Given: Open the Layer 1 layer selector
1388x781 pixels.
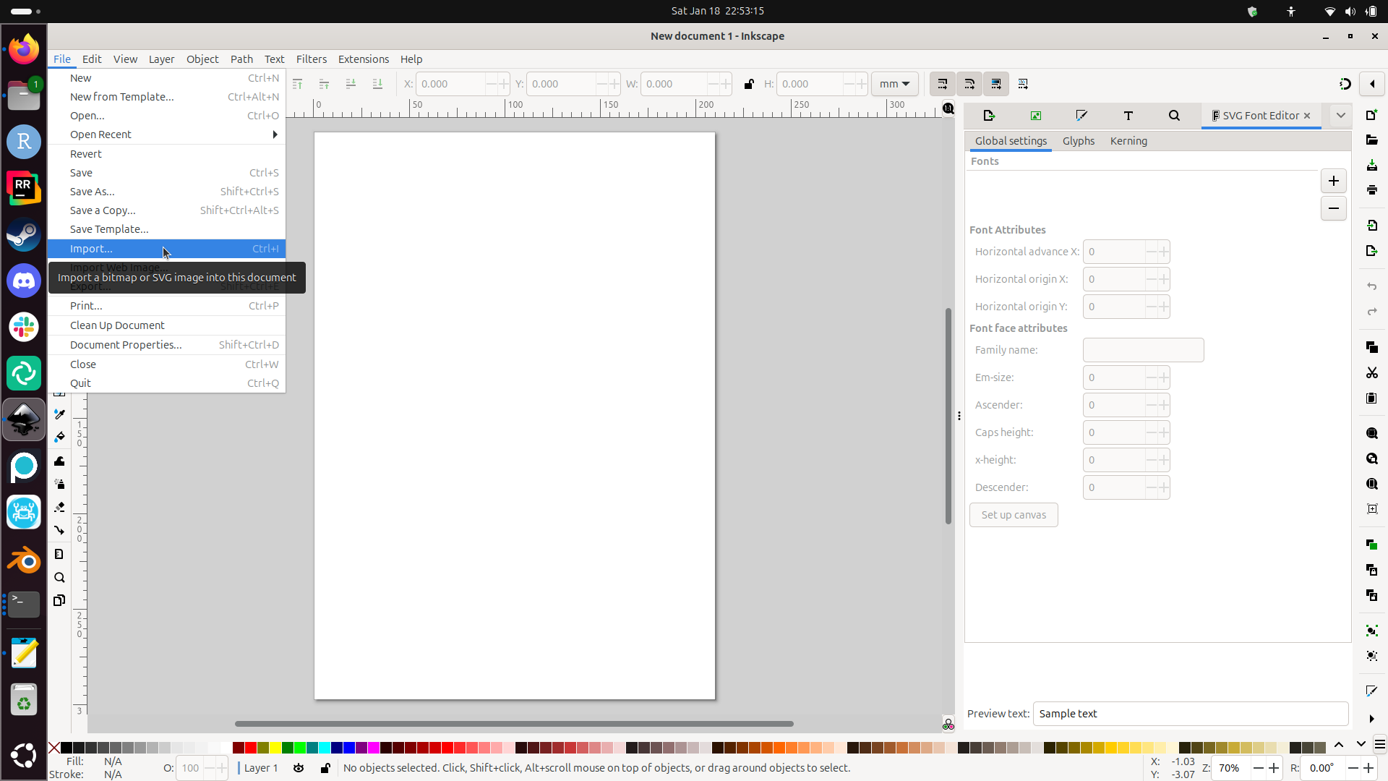Looking at the screenshot, I should (x=261, y=768).
